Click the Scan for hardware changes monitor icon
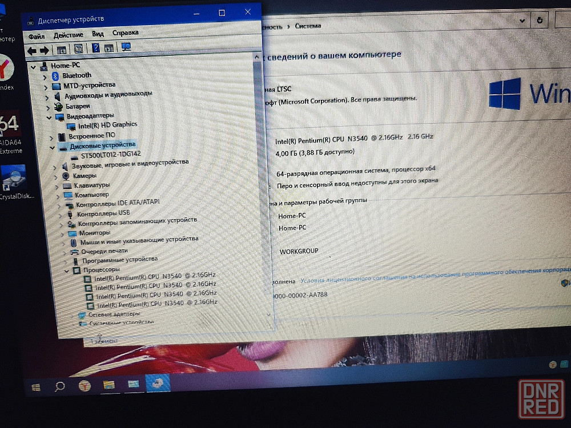Viewport: 571px width, 428px height. point(126,47)
